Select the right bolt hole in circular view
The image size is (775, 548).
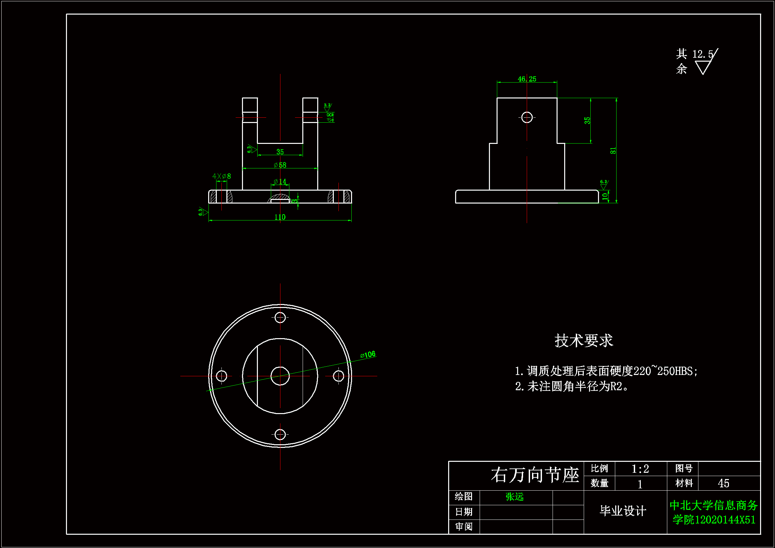[x=338, y=376]
